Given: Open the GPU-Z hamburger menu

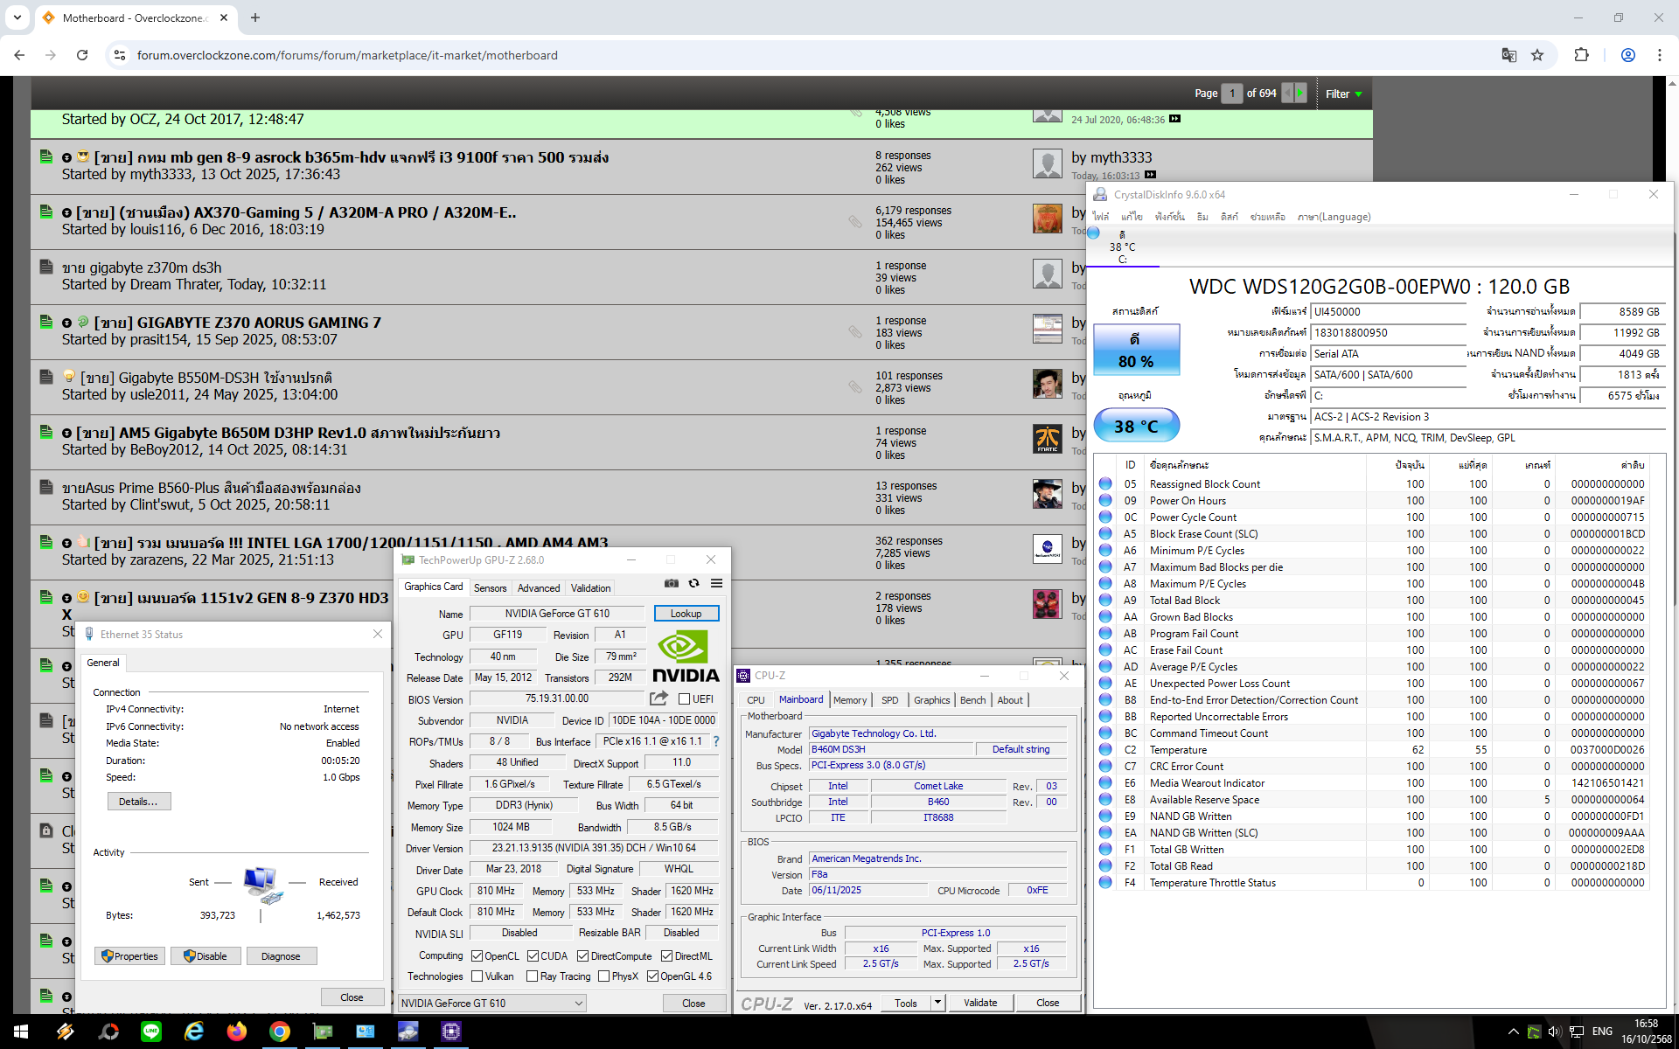Looking at the screenshot, I should pos(716,584).
